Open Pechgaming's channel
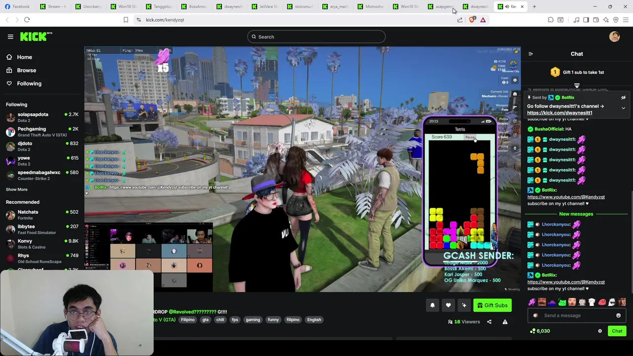Viewport: 633px width, 356px height. click(x=42, y=132)
